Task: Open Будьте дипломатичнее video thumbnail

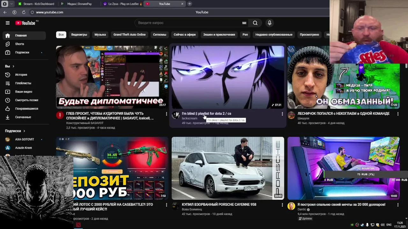Action: [112, 77]
